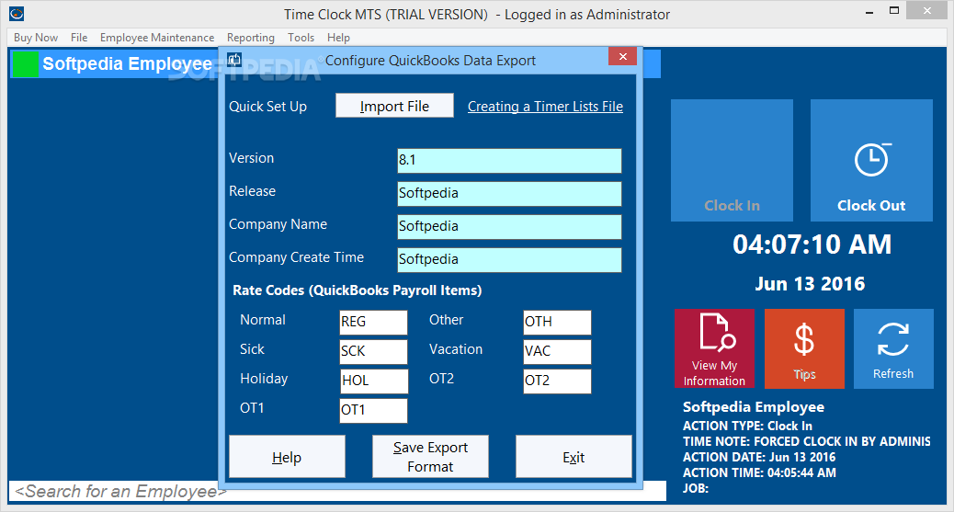Close the Configure QuickBooks Data Export dialog
The image size is (954, 512).
622,57
